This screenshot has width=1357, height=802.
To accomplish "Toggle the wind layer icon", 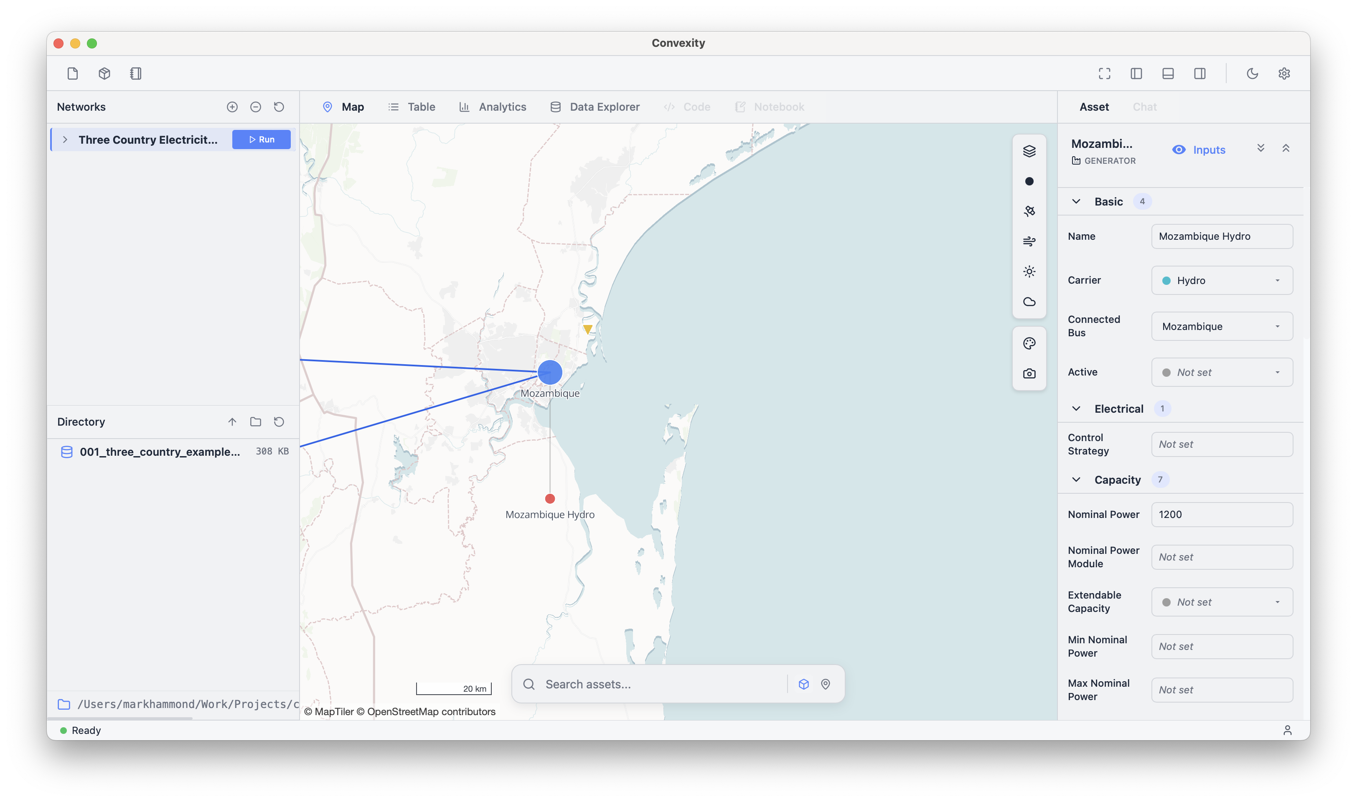I will click(1029, 241).
